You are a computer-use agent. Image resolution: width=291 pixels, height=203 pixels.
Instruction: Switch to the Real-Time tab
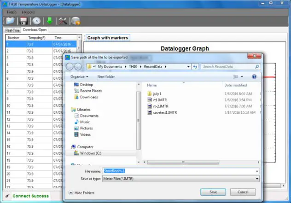click(12, 30)
